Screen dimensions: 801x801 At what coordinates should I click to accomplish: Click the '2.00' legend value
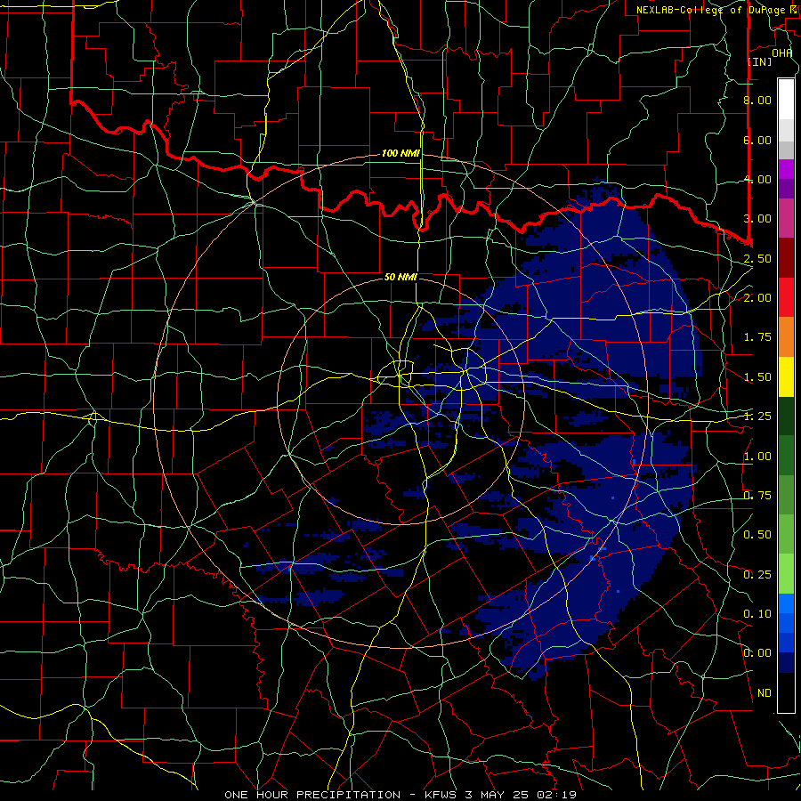tap(757, 298)
